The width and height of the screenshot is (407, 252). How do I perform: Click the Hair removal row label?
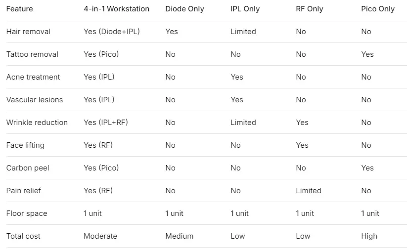point(28,32)
